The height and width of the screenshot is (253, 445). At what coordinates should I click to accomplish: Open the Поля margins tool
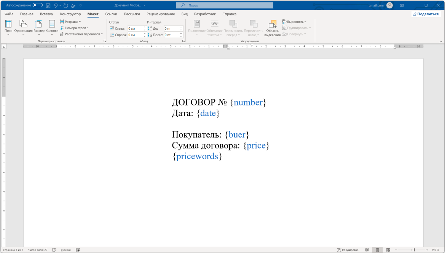coord(8,27)
